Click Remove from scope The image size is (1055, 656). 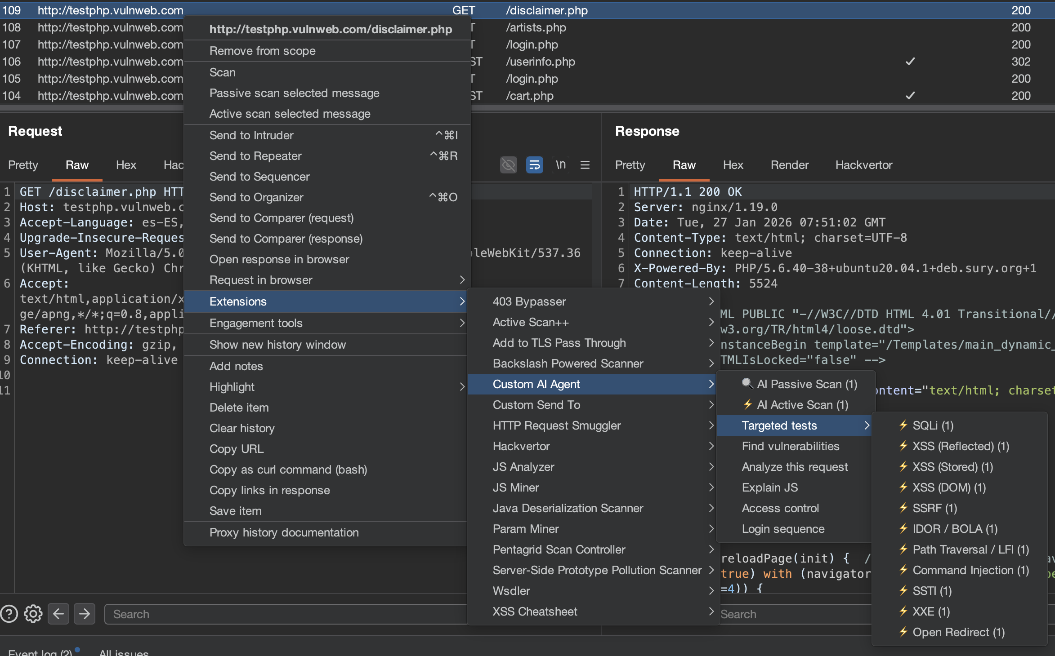coord(262,51)
